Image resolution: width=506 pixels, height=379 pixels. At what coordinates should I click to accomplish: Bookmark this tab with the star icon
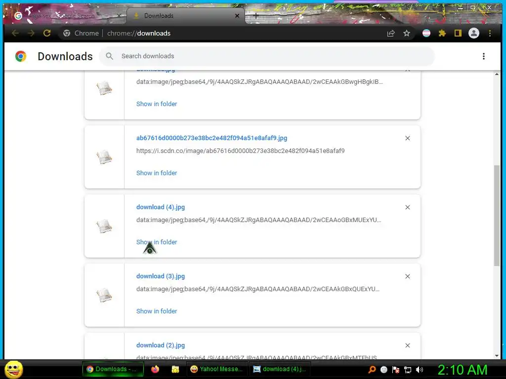pyautogui.click(x=407, y=33)
